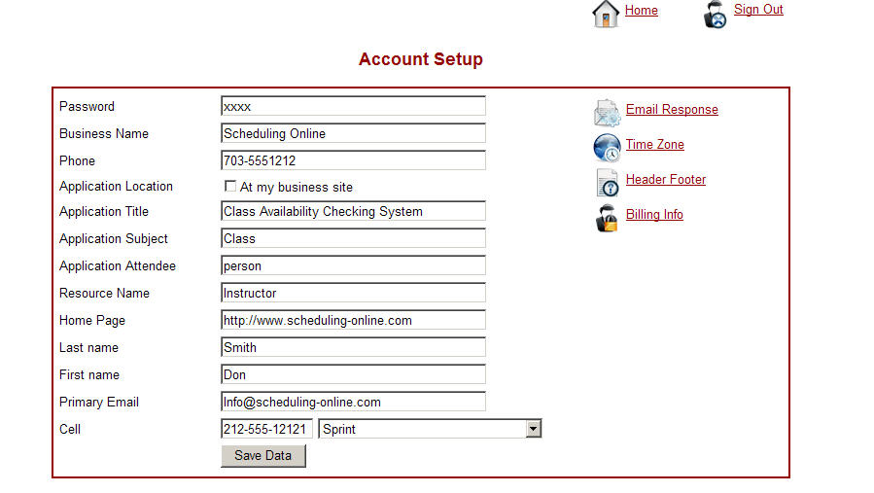
Task: Click into the Phone number field
Action: pos(353,160)
